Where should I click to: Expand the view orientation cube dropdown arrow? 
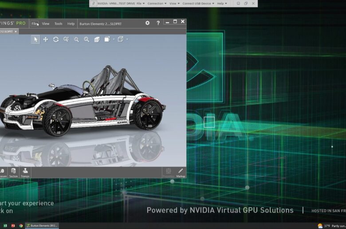click(127, 39)
